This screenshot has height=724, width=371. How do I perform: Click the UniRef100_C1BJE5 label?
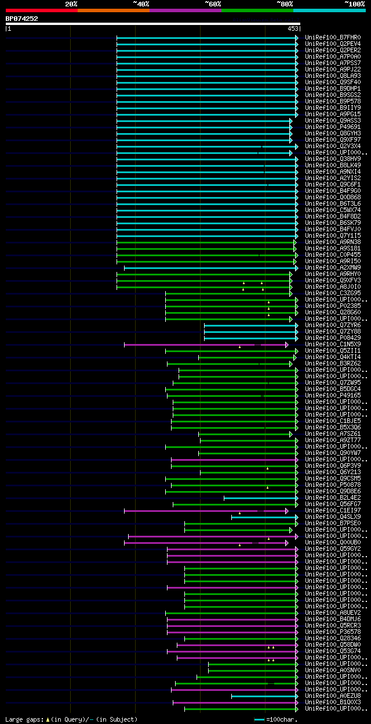[333, 421]
